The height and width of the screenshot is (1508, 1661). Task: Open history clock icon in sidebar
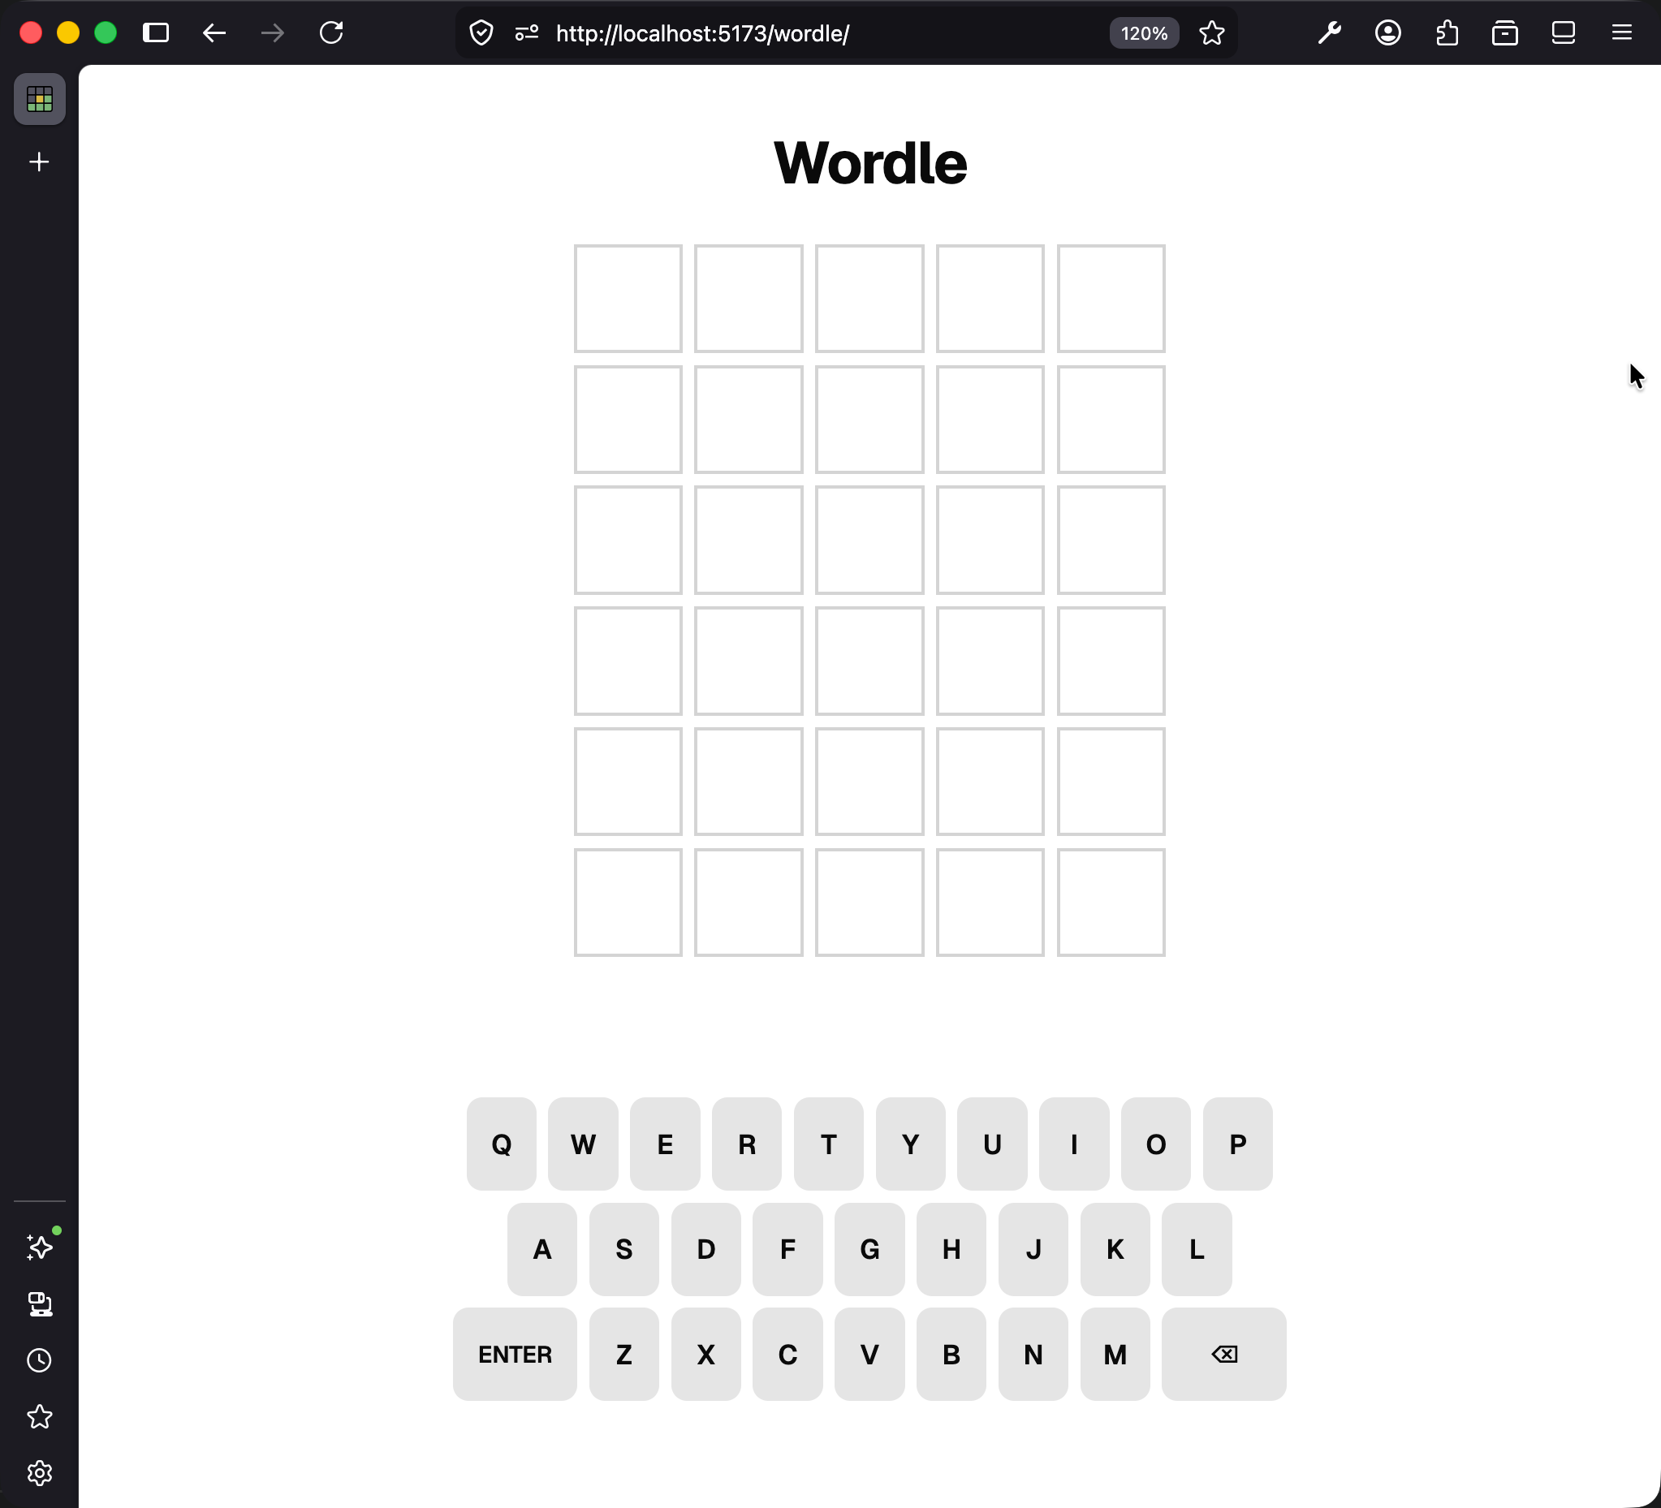pyautogui.click(x=40, y=1359)
